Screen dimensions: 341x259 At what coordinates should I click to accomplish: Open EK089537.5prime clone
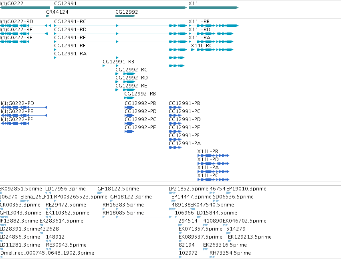pyautogui.click(x=180, y=241)
